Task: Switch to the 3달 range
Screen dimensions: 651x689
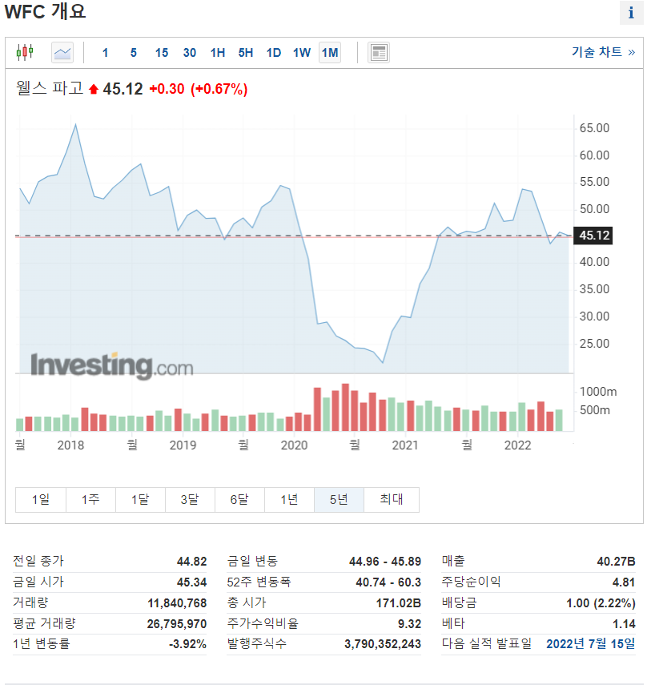Action: [191, 500]
